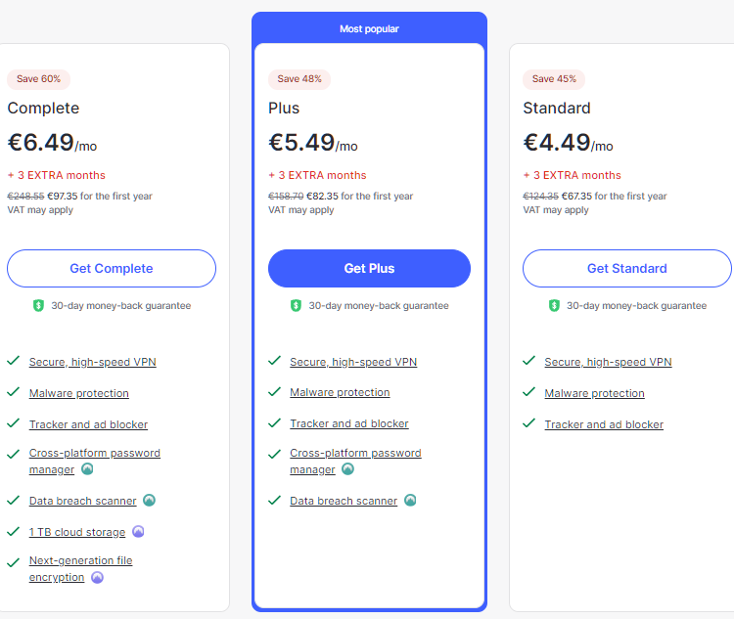
Task: Click the Get Standard button
Action: pyautogui.click(x=626, y=268)
